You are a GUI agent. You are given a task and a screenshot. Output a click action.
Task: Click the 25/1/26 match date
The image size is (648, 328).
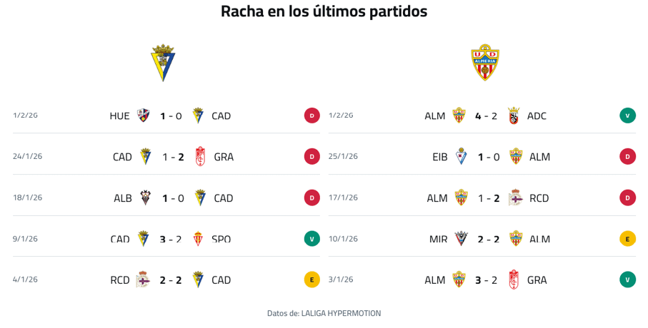pyautogui.click(x=343, y=156)
